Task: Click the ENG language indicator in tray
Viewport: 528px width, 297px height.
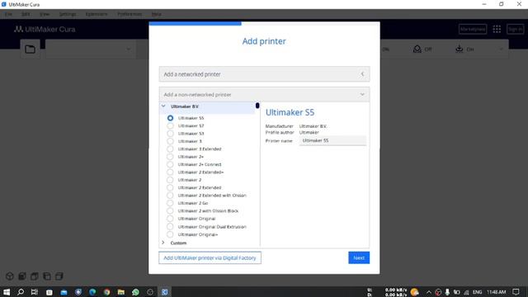Action: coord(477,292)
